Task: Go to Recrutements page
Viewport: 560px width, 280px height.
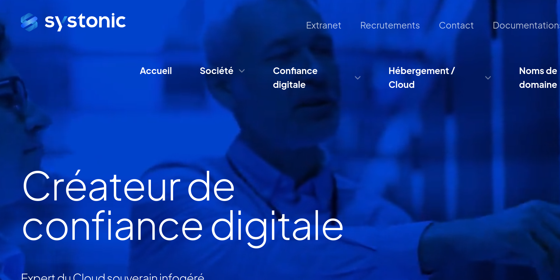Action: 390,25
